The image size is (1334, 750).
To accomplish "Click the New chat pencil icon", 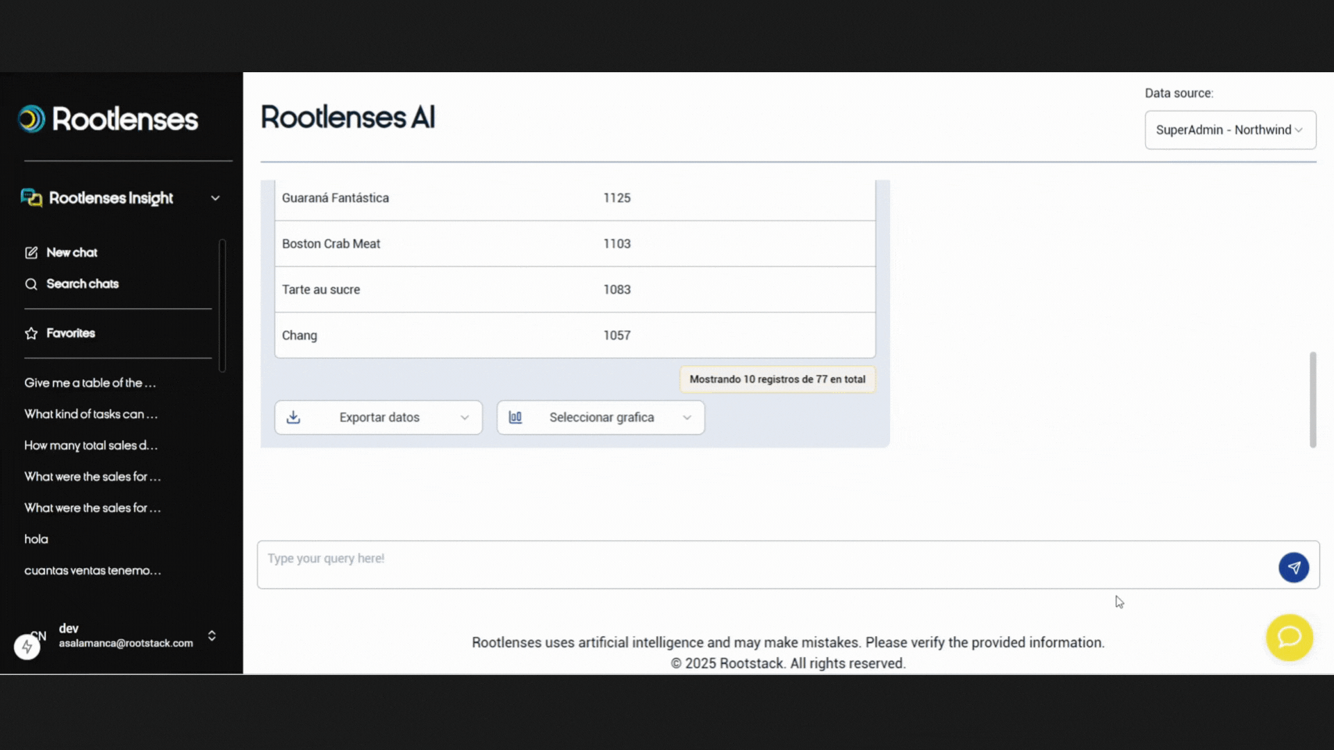I will pyautogui.click(x=31, y=253).
